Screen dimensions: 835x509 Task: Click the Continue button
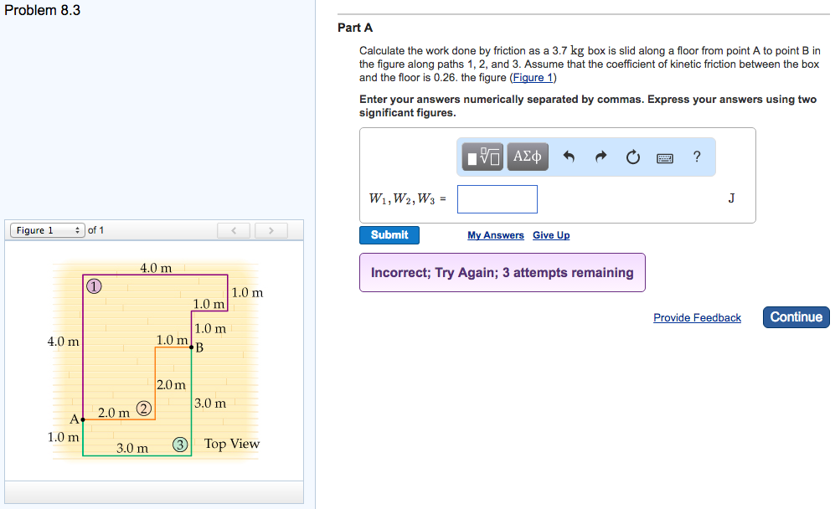point(795,316)
